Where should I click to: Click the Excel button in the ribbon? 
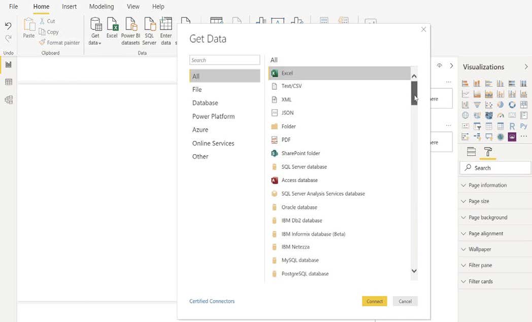point(112,28)
